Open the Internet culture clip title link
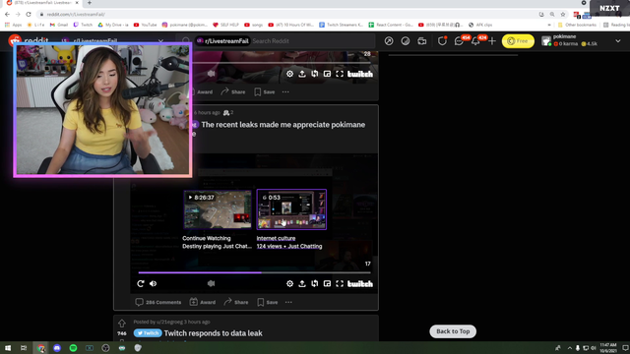This screenshot has width=630, height=354. coord(276,238)
